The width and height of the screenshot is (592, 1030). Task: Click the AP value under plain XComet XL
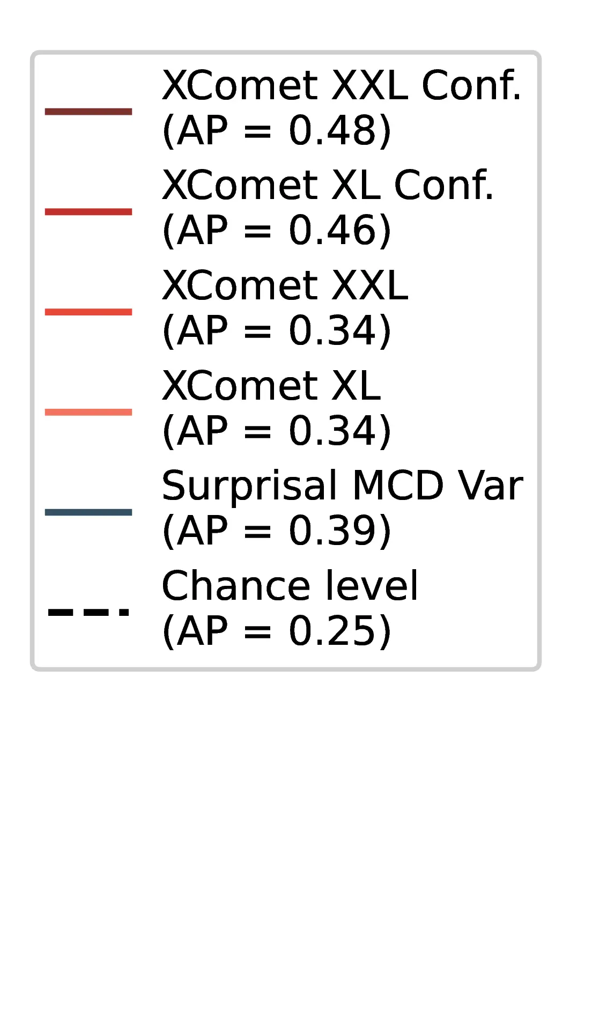(277, 431)
